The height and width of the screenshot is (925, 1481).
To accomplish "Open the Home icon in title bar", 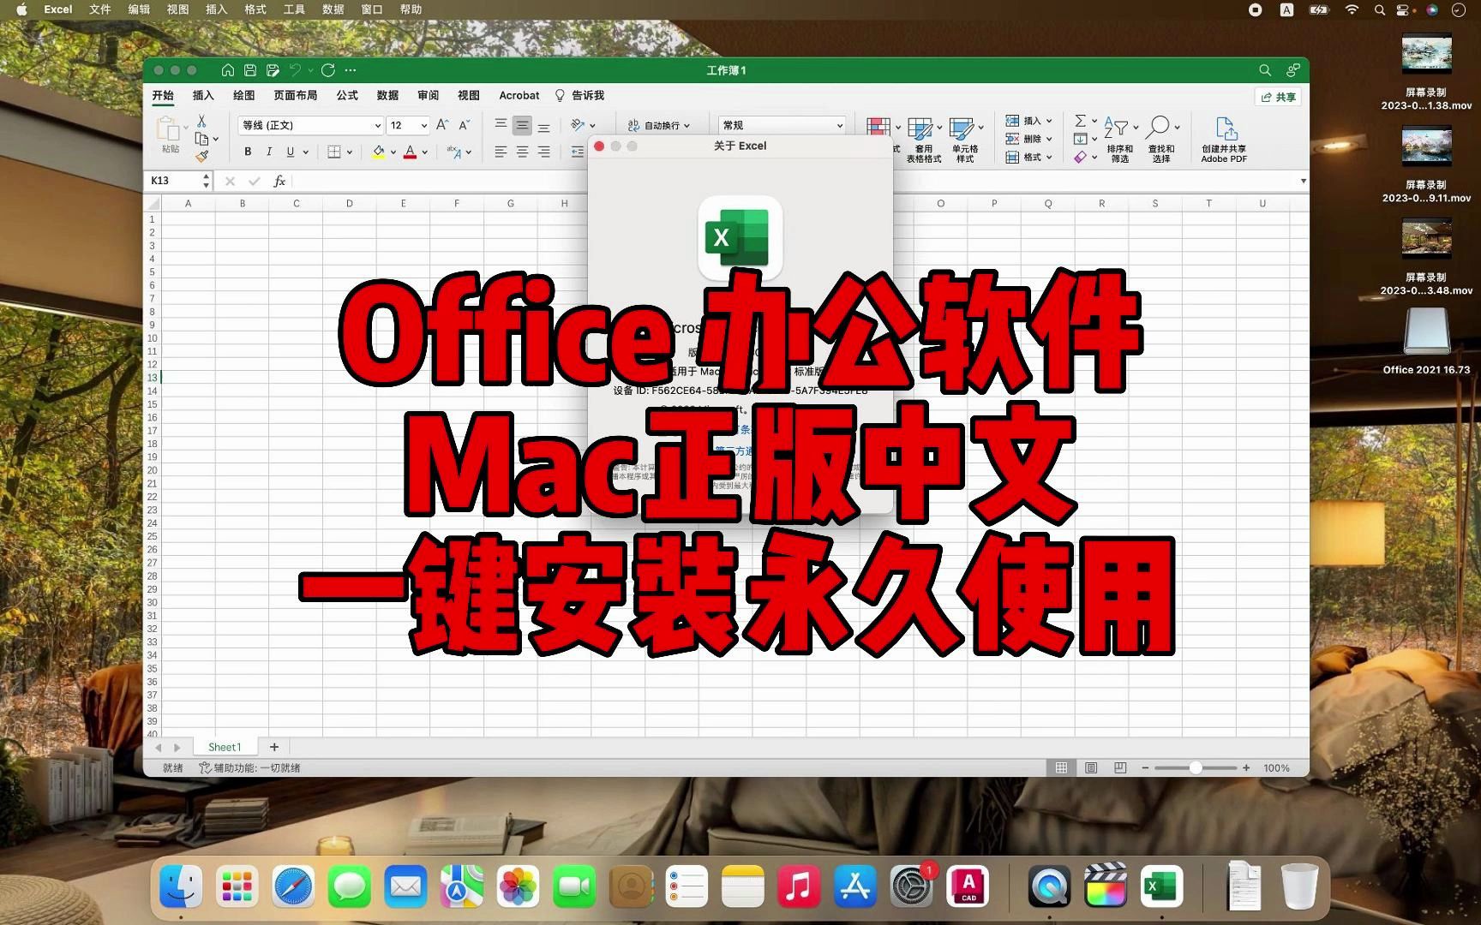I will (x=228, y=70).
